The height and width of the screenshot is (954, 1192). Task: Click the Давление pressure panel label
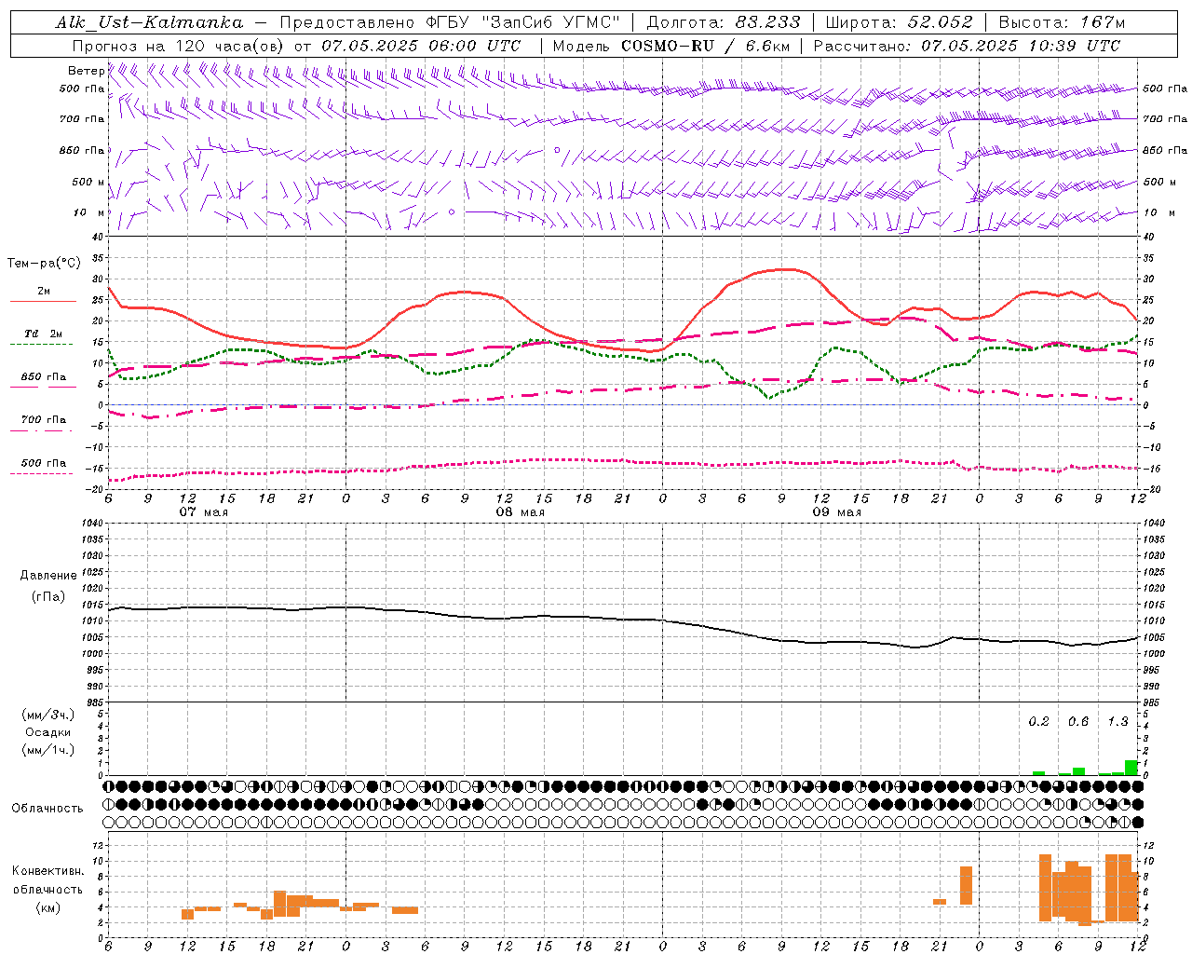click(48, 575)
